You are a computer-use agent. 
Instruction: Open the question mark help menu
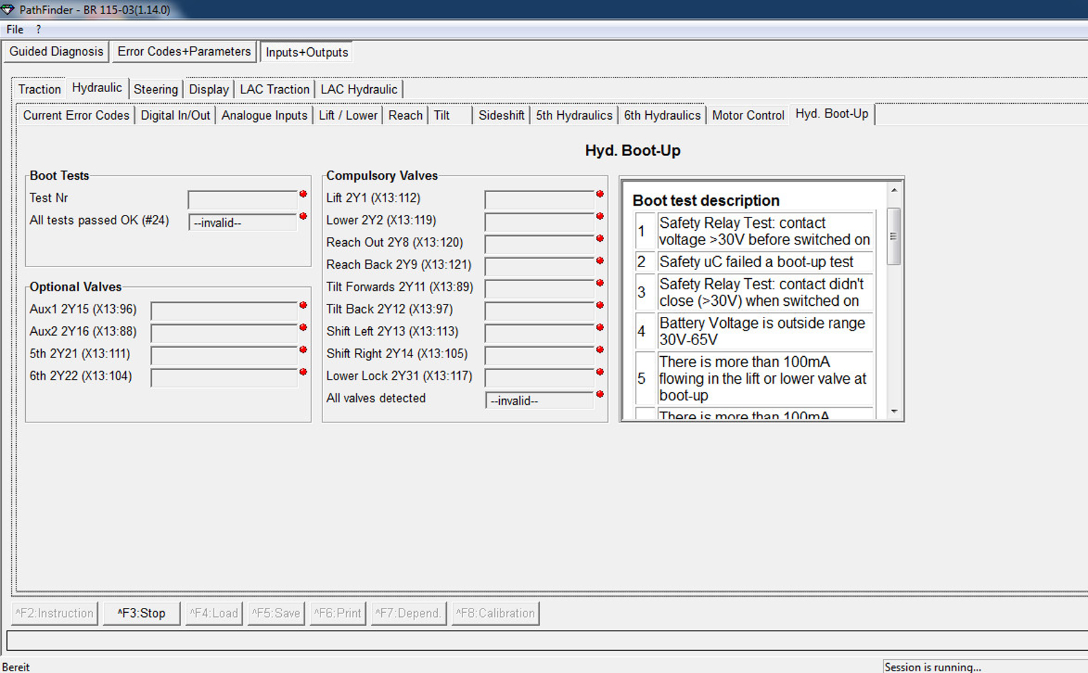click(38, 29)
